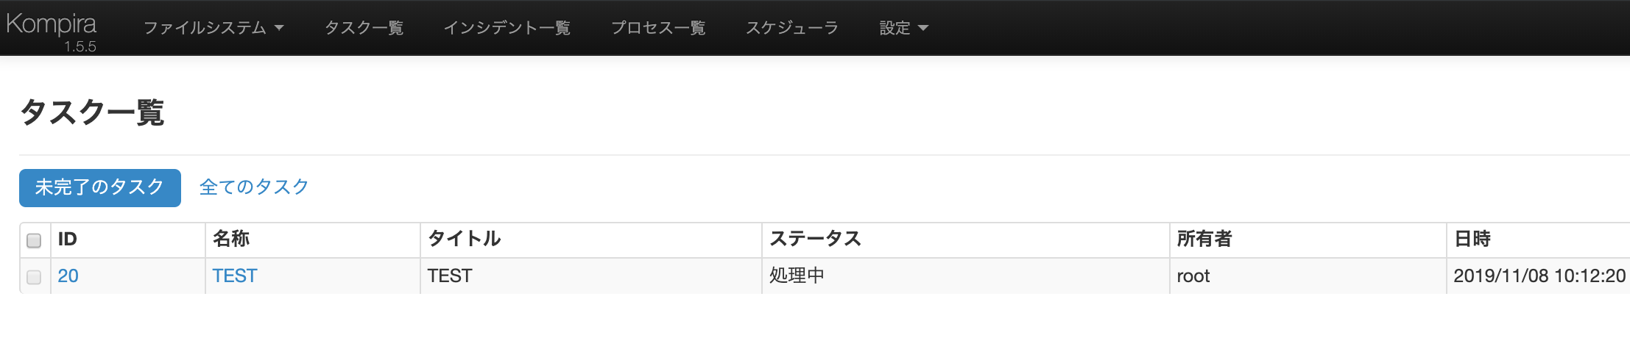
Task: Click the 処理中 status cell
Action: click(797, 276)
